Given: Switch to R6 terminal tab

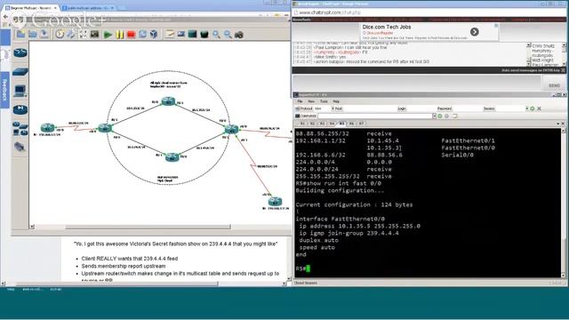Looking at the screenshot, I should pos(351,124).
